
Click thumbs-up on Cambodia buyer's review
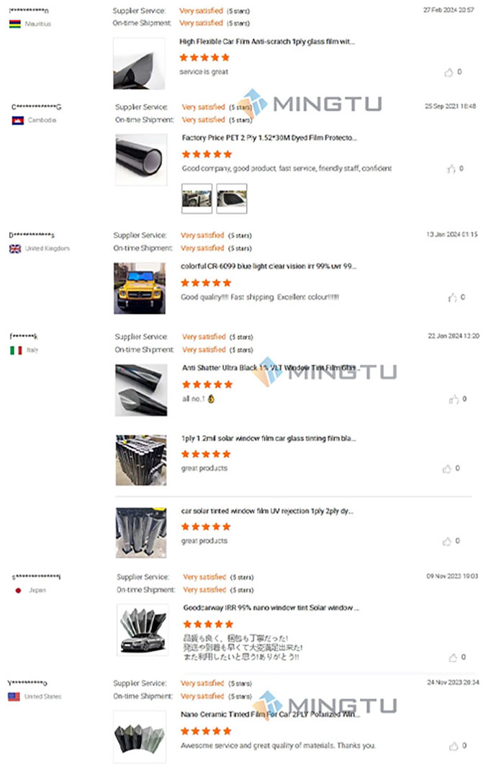(451, 168)
